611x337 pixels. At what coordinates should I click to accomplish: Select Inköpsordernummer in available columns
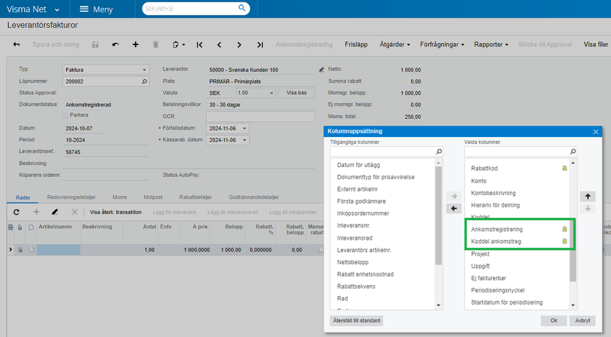coord(363,213)
